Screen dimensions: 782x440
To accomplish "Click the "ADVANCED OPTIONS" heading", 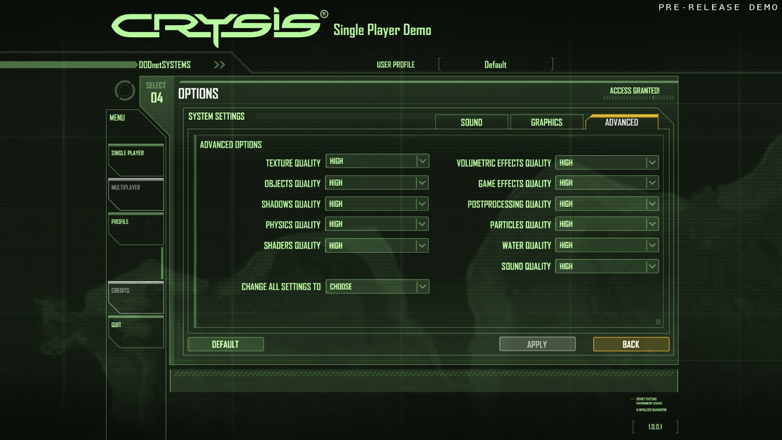I will pyautogui.click(x=231, y=144).
